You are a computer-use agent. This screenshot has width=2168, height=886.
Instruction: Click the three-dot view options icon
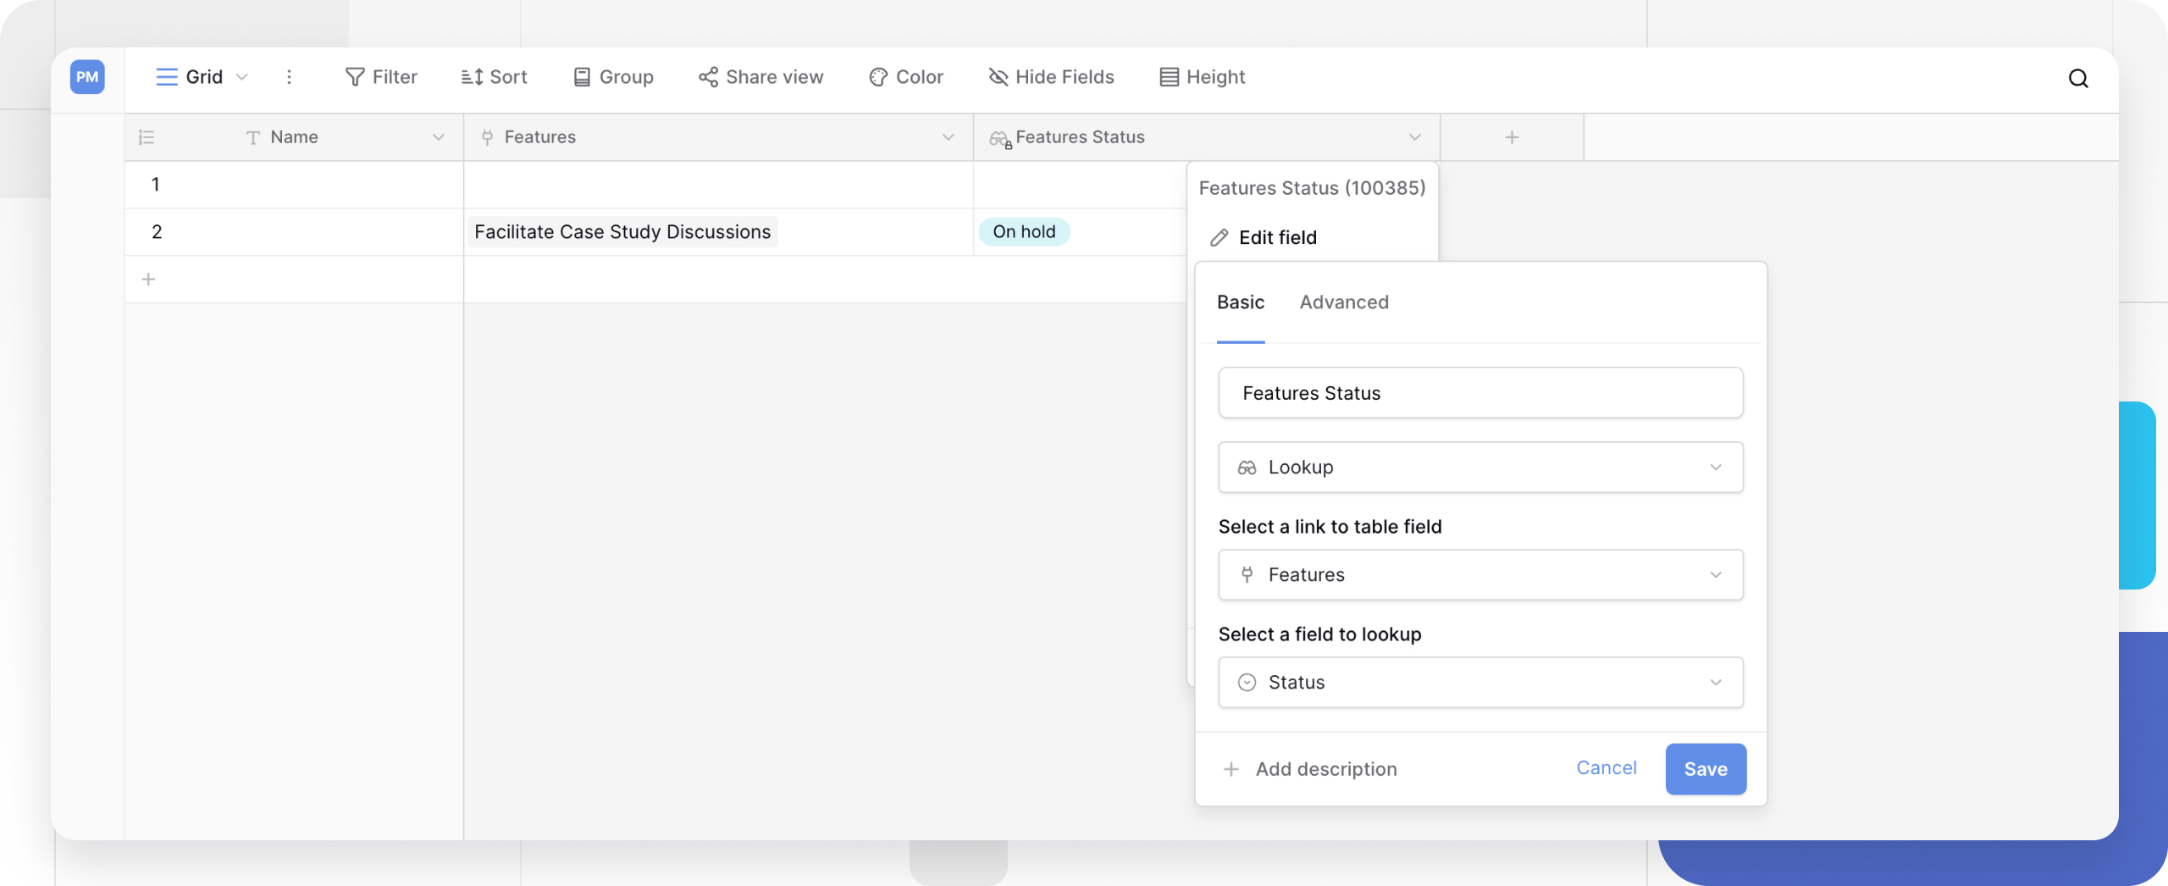click(289, 77)
